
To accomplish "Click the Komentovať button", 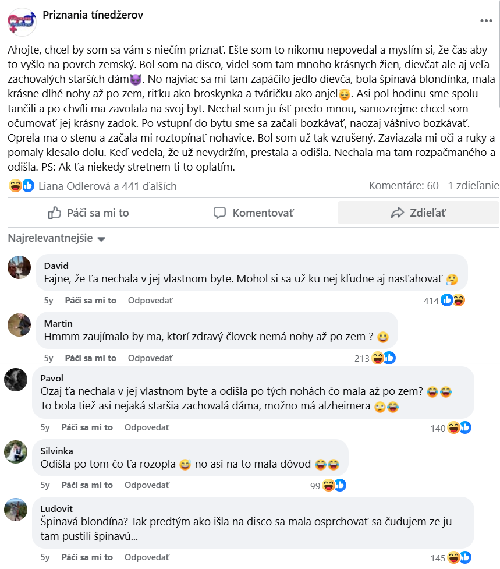I will 253,213.
